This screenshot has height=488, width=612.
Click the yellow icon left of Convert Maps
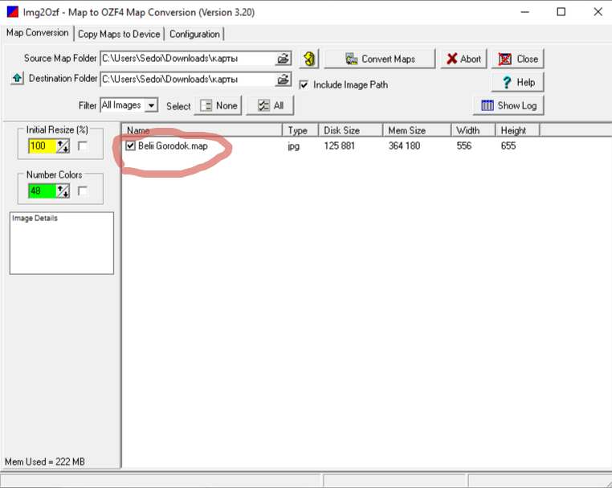(310, 59)
